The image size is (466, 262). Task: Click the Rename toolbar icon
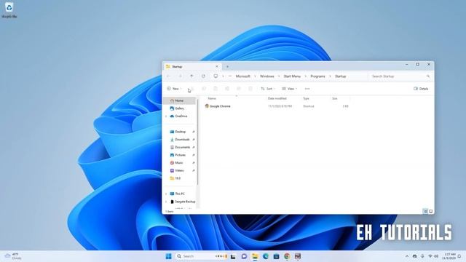(227, 89)
